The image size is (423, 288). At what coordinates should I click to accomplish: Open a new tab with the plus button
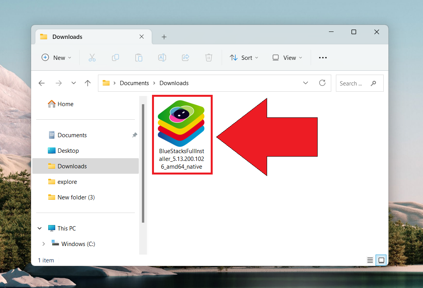(164, 37)
